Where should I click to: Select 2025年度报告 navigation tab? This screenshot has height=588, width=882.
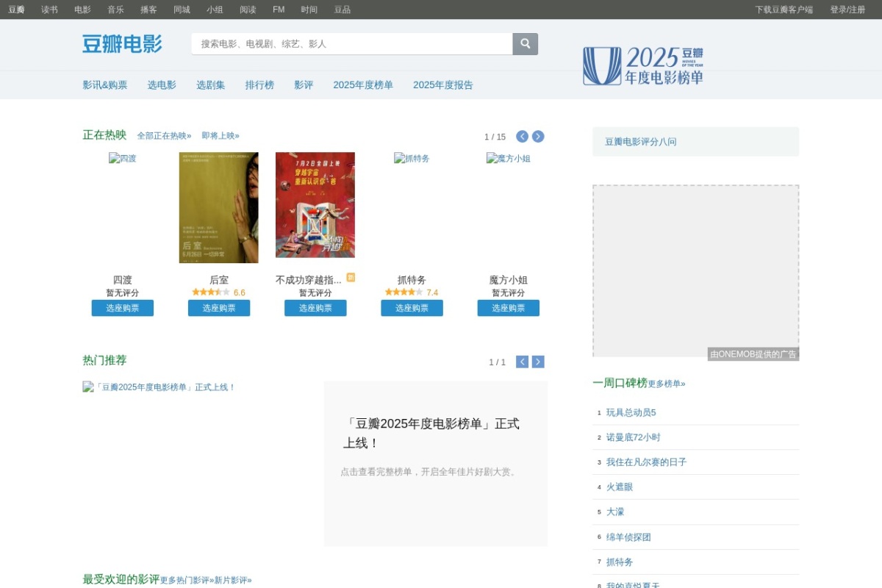443,85
